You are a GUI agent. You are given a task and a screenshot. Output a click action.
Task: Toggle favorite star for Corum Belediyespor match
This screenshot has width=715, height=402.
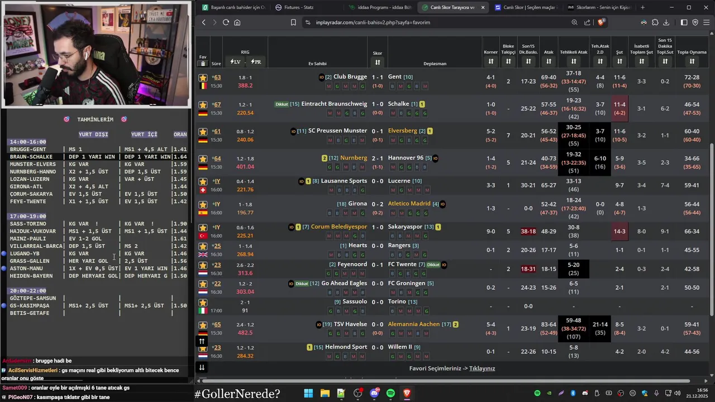203,227
